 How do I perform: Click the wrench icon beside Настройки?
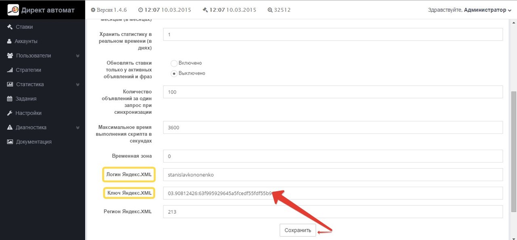click(10, 113)
